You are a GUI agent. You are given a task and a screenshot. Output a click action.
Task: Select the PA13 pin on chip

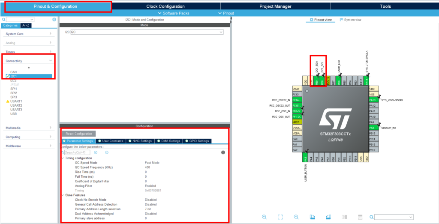374,100
